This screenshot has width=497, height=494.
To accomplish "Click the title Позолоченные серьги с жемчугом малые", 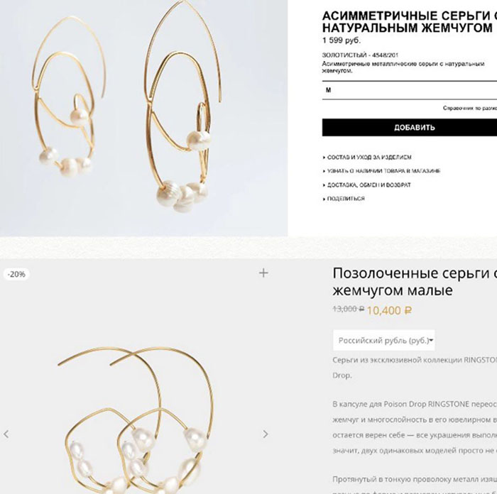I will click(x=415, y=281).
